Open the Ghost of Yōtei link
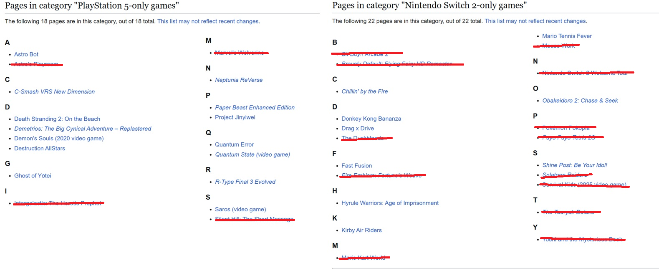The height and width of the screenshot is (271, 659). (x=33, y=176)
